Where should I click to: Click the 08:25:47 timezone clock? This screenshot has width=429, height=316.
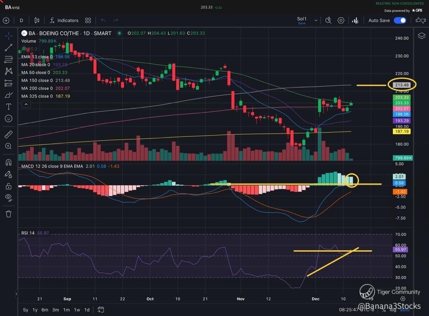pyautogui.click(x=356, y=310)
